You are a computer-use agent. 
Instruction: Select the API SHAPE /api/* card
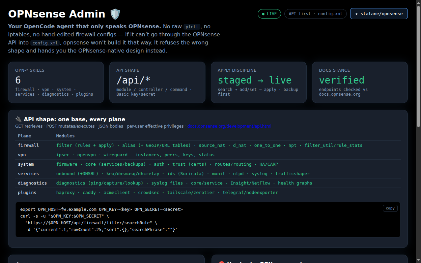click(157, 82)
